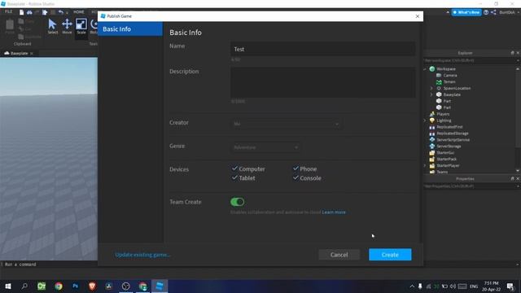Screen dimensions: 521x293
Task: Click the What's New button
Action: (x=466, y=12)
